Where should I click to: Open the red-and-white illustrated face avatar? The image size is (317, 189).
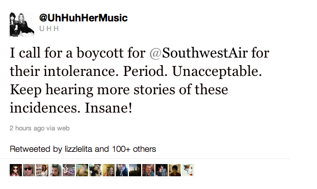point(188,170)
